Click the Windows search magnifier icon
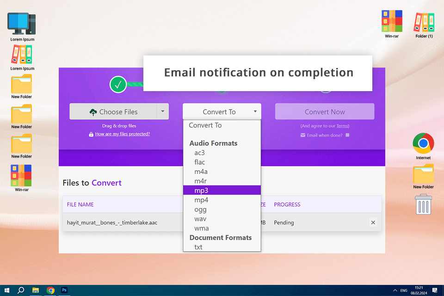 [21, 290]
